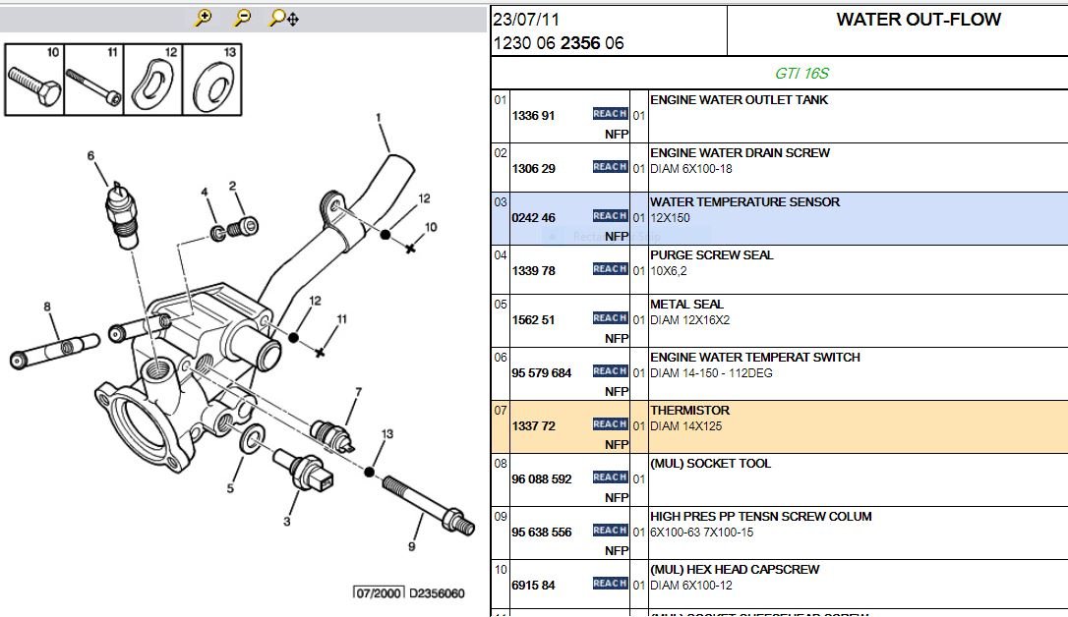Select METAL SEAL description
This screenshot has height=617, width=1068.
click(686, 304)
